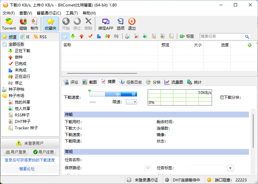The height and width of the screenshot is (184, 258).
Task: Switch to the 统计 statistics tab
Action: click(x=194, y=82)
